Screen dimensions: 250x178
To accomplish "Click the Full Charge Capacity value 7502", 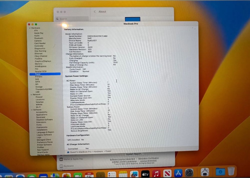I will coord(115,63).
